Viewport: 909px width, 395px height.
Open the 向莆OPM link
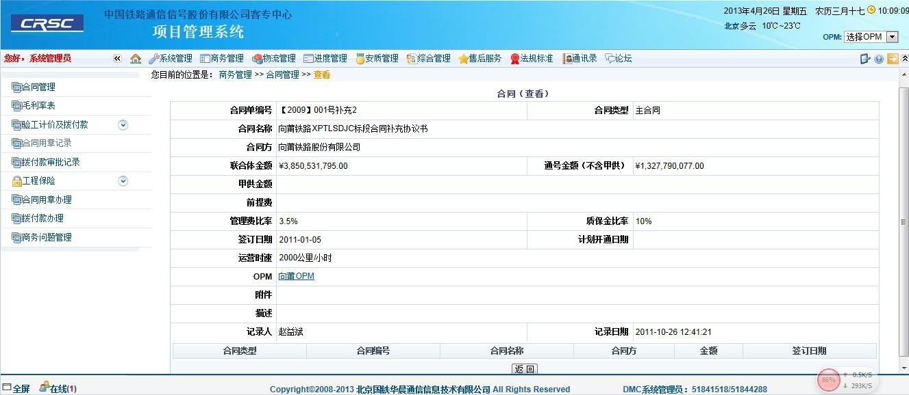296,276
